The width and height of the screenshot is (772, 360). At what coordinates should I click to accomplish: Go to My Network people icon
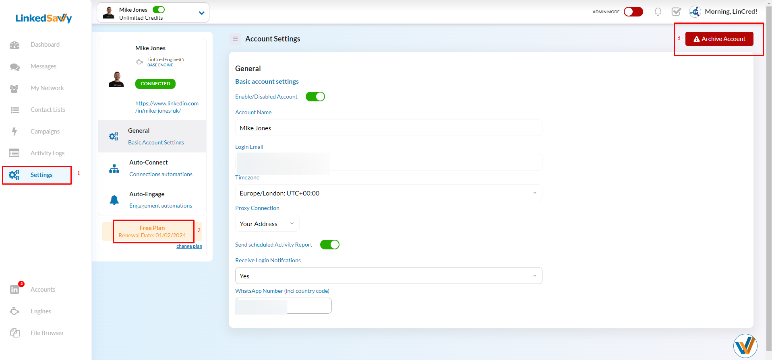pyautogui.click(x=14, y=88)
